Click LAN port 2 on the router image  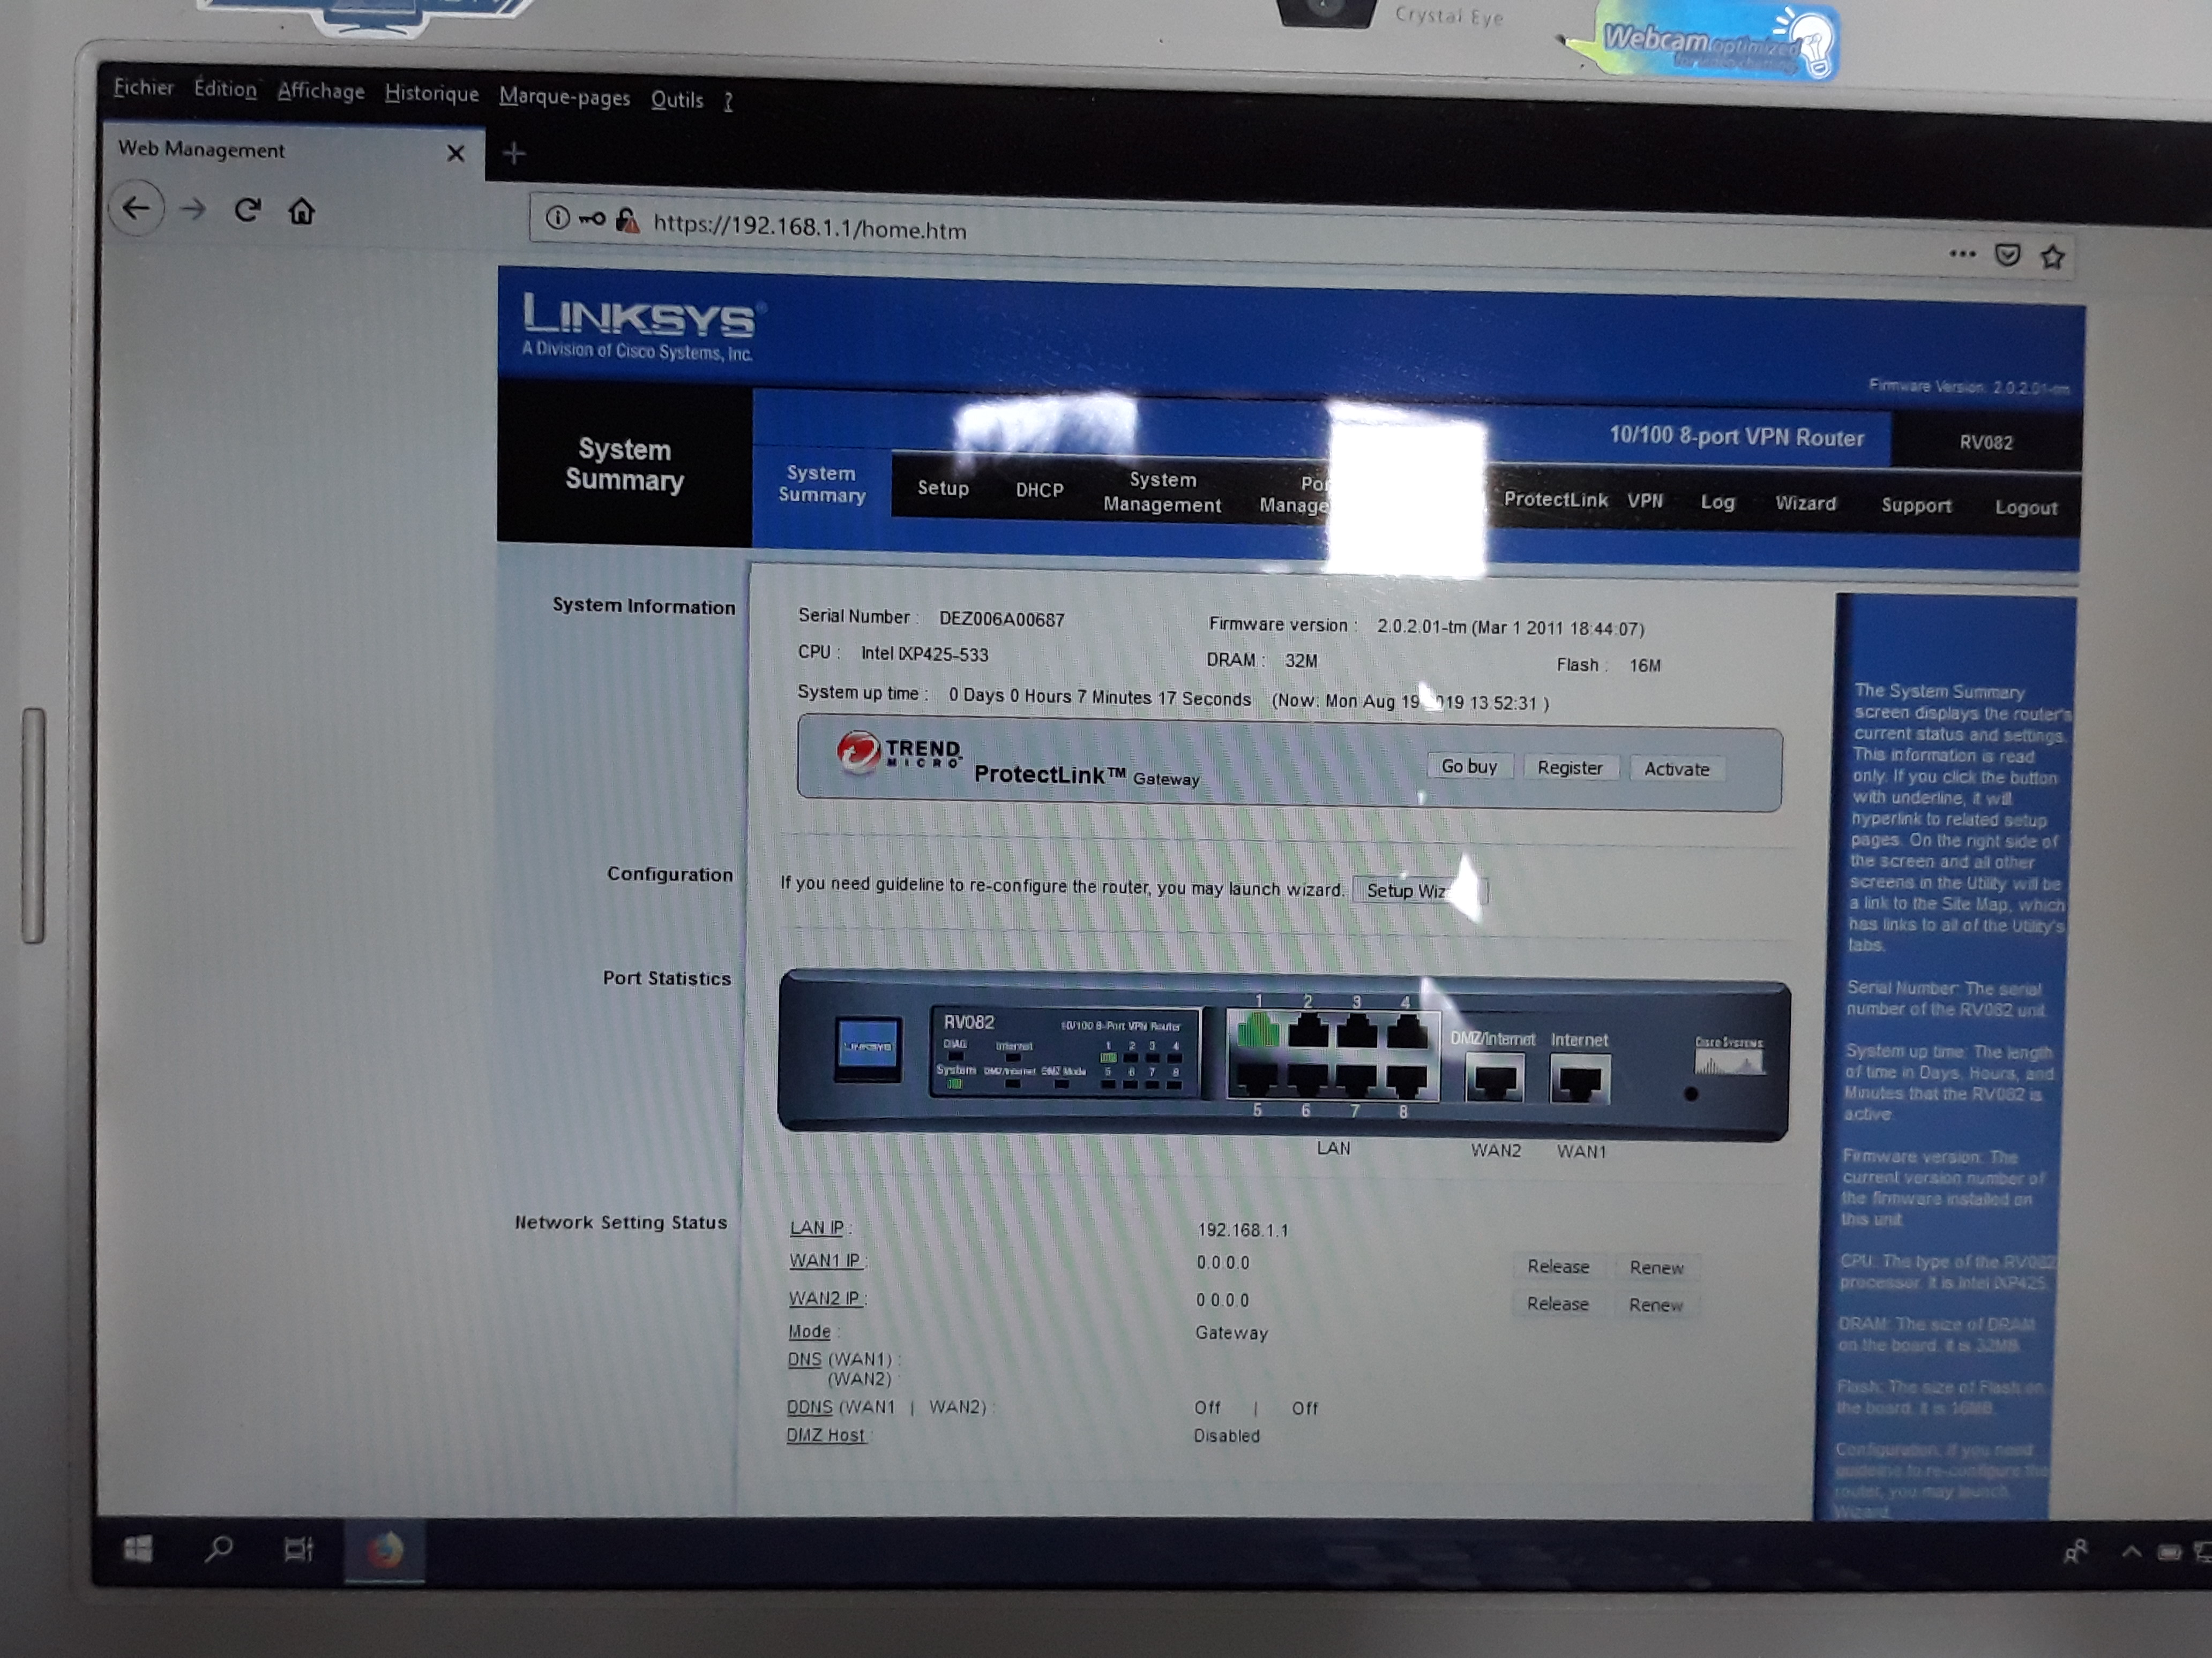1308,1029
